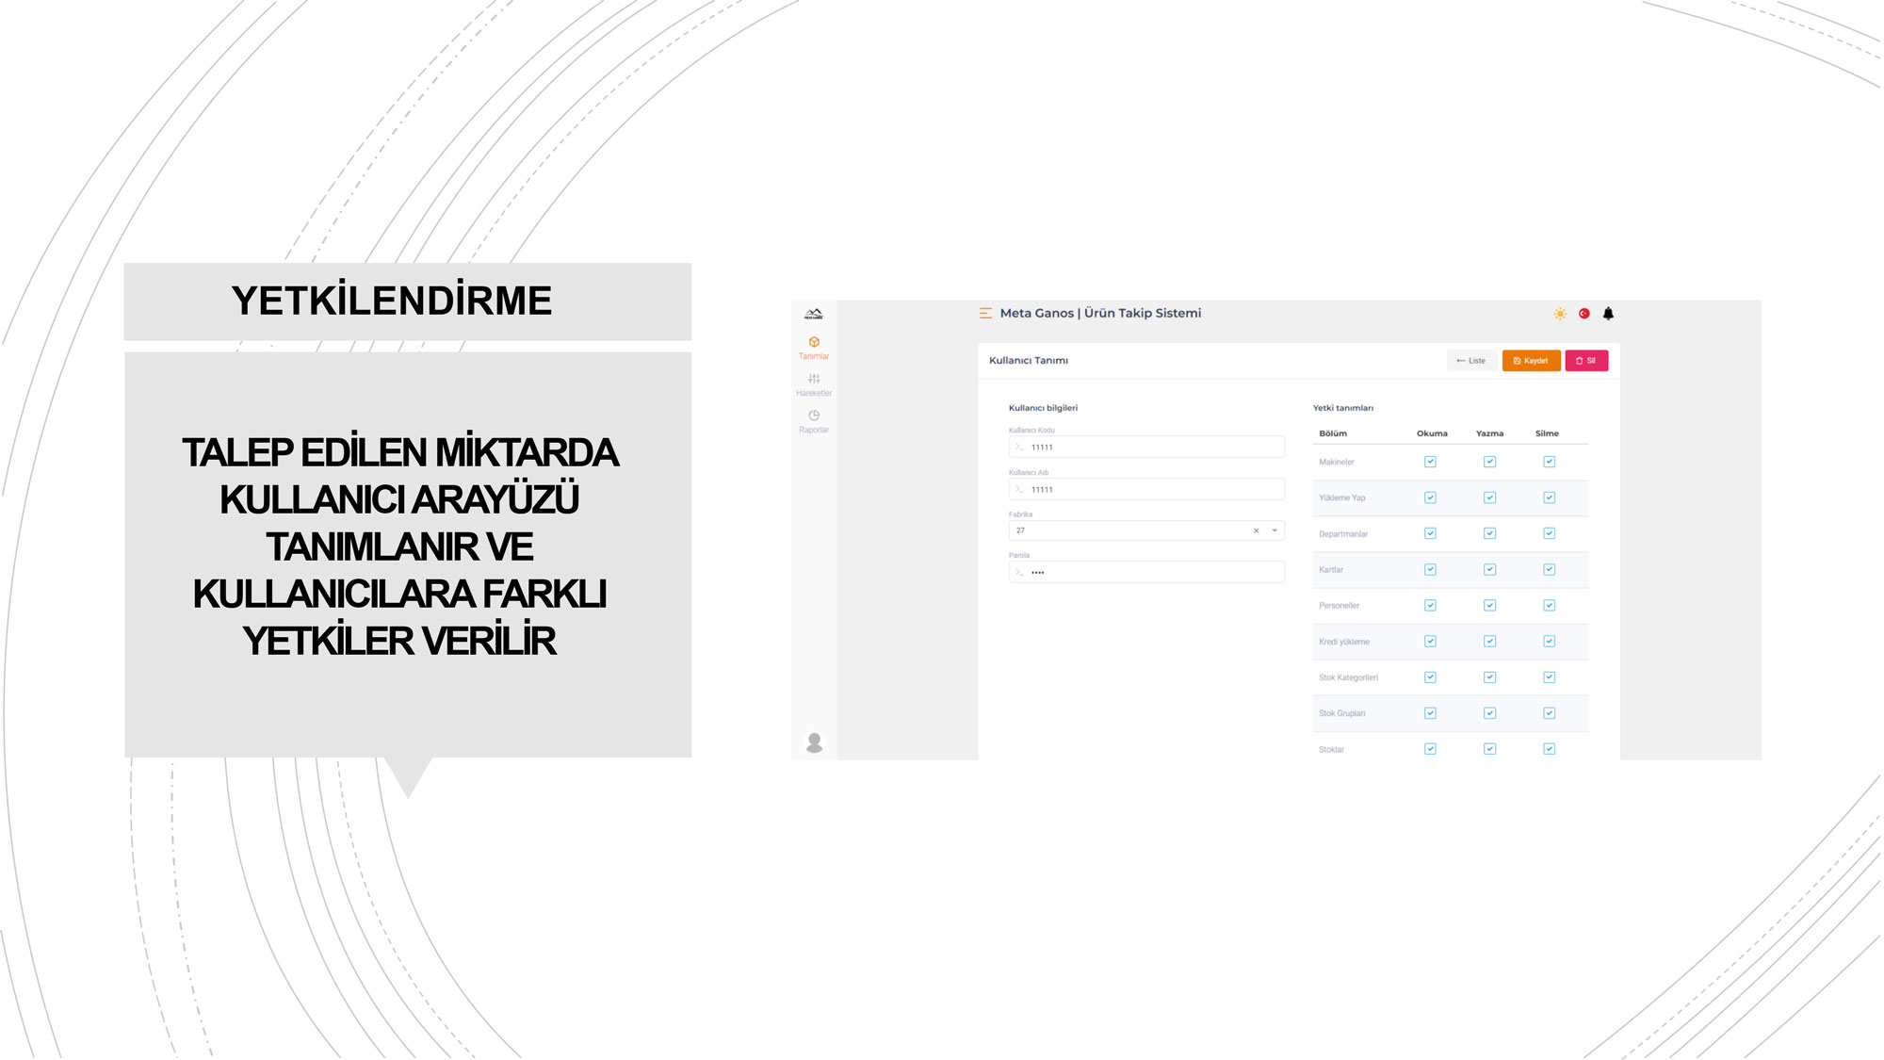Select the Makineler row label
This screenshot has width=1884, height=1060.
coord(1337,462)
